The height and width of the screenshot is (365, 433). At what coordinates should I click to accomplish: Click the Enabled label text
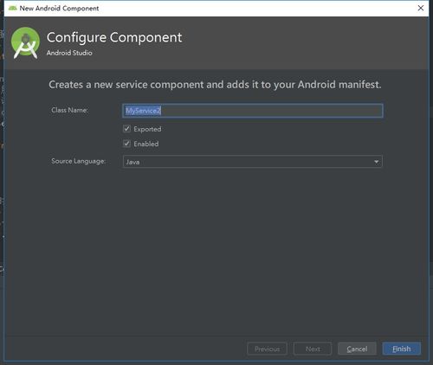pyautogui.click(x=146, y=144)
